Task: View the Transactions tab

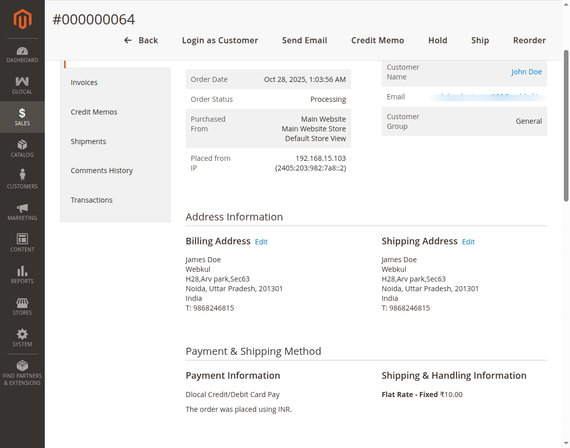Action: [92, 200]
